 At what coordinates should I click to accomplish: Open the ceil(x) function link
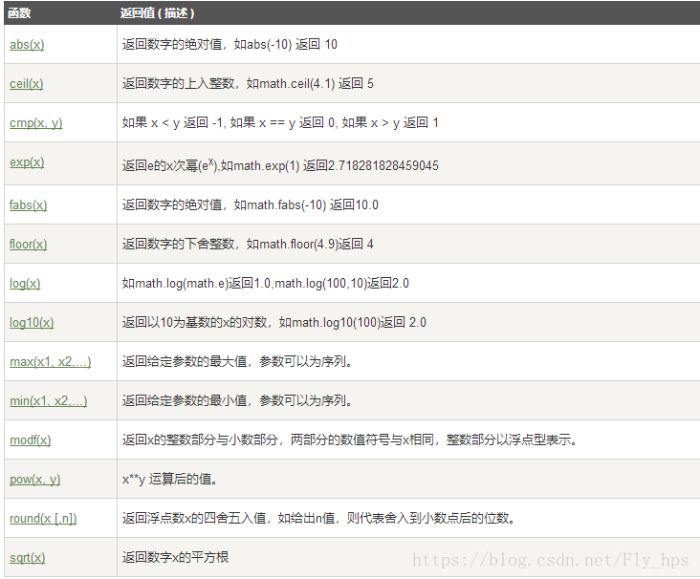[27, 84]
